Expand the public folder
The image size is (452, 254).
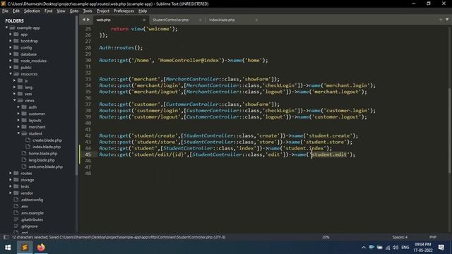click(x=11, y=68)
